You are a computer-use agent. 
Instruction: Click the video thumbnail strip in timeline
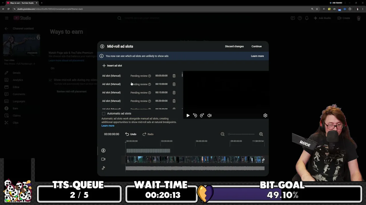(195, 159)
